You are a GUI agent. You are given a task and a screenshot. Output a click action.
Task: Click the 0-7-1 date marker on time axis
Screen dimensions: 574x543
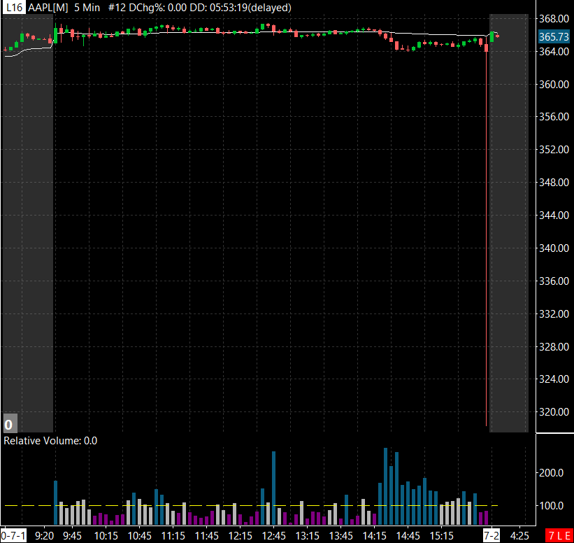click(x=13, y=536)
